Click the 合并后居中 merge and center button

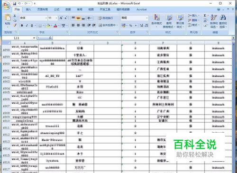click(108, 25)
